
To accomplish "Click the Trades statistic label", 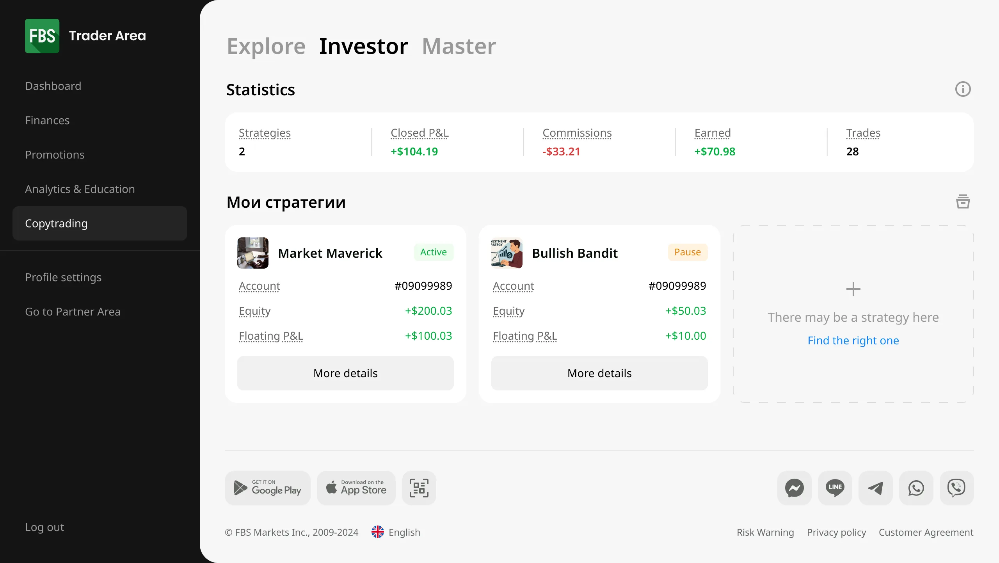I will pyautogui.click(x=863, y=133).
